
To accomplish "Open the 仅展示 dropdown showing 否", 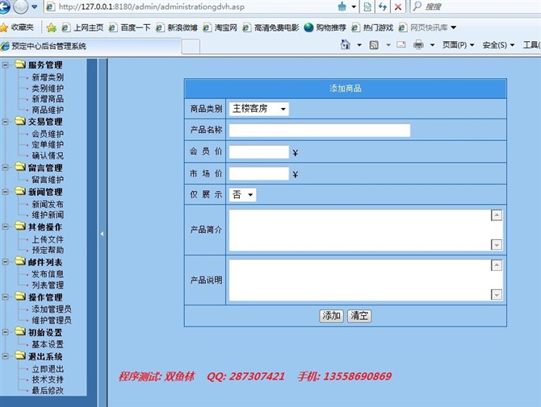I will (x=242, y=194).
